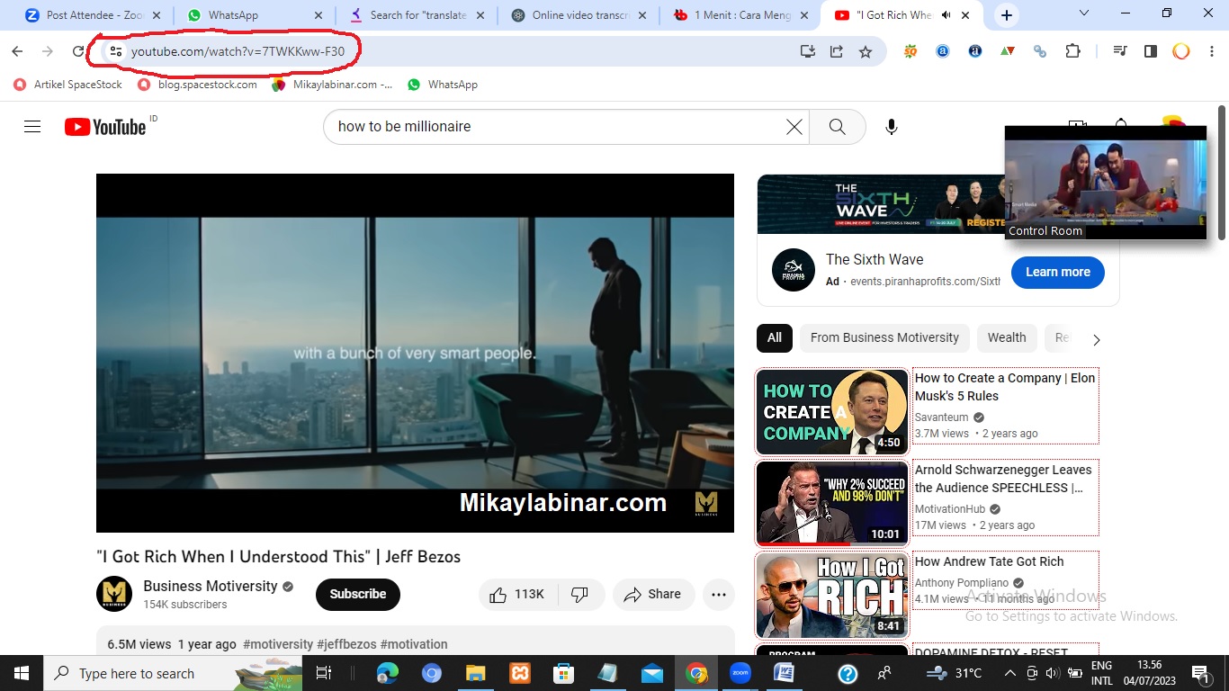Screen dimensions: 1229x691
Task: Open XAMPP from the taskbar
Action: click(519, 673)
